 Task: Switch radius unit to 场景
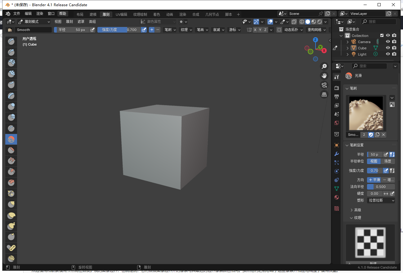click(388, 161)
